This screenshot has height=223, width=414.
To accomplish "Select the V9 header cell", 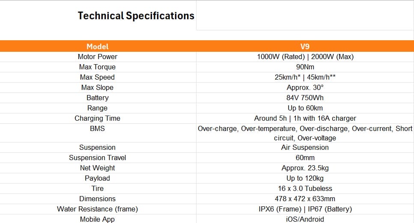I will (305, 46).
